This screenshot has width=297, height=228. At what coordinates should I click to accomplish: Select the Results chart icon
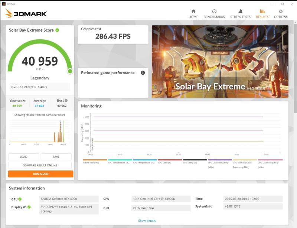(x=262, y=11)
